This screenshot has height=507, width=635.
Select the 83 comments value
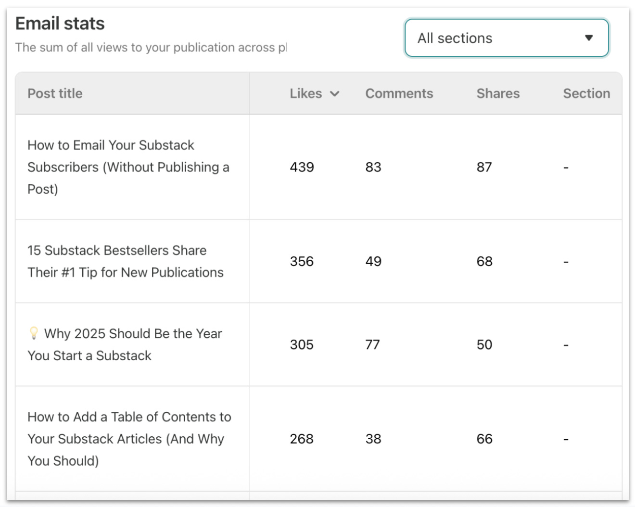[x=373, y=167]
